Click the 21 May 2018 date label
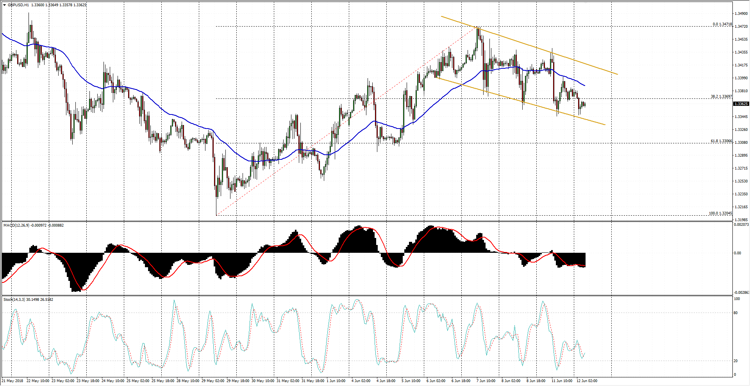 click(x=12, y=381)
